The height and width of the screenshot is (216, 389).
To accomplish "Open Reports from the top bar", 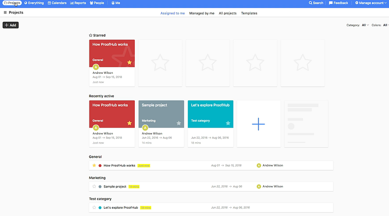I will (x=78, y=3).
